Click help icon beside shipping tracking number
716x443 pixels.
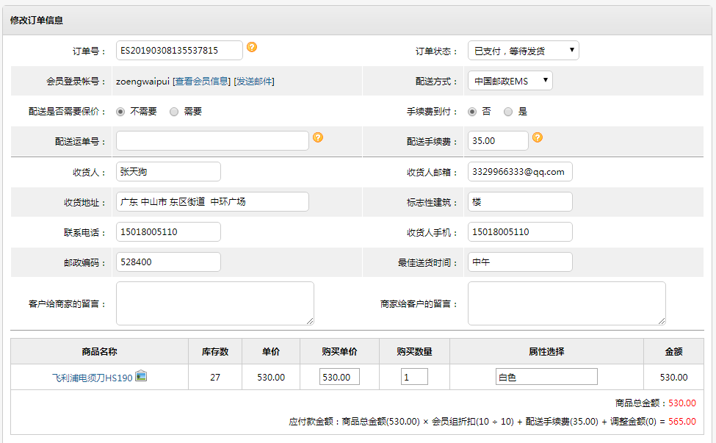point(318,137)
